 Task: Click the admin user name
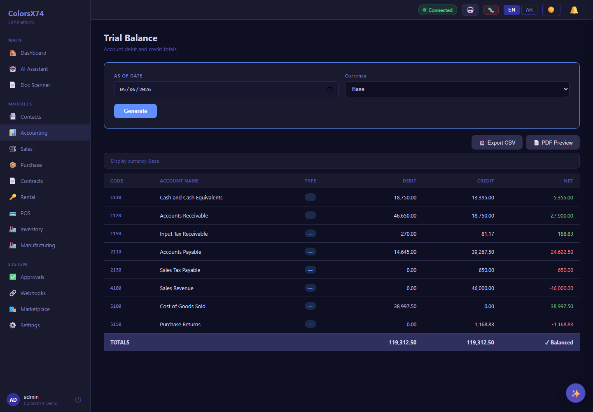[31, 397]
